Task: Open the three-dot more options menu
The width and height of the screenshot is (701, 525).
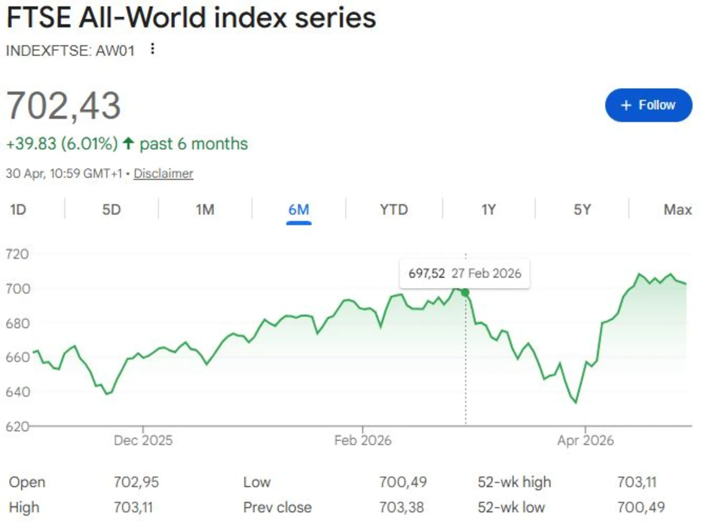Action: pyautogui.click(x=153, y=49)
